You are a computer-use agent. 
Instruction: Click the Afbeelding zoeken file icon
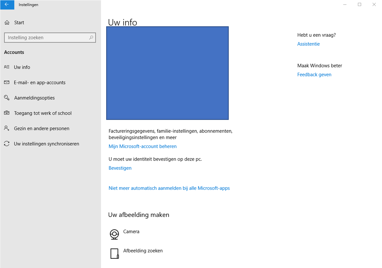[x=115, y=253]
